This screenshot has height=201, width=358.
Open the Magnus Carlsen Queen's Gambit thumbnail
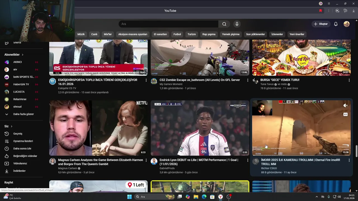[98, 128]
